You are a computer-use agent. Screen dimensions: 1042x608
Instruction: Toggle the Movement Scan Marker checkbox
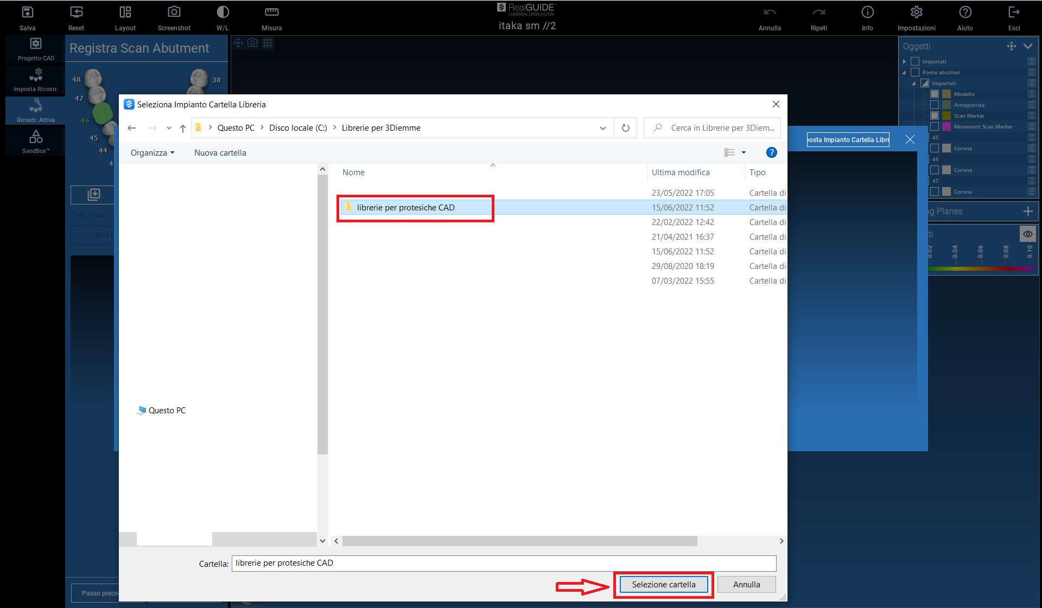pyautogui.click(x=935, y=126)
